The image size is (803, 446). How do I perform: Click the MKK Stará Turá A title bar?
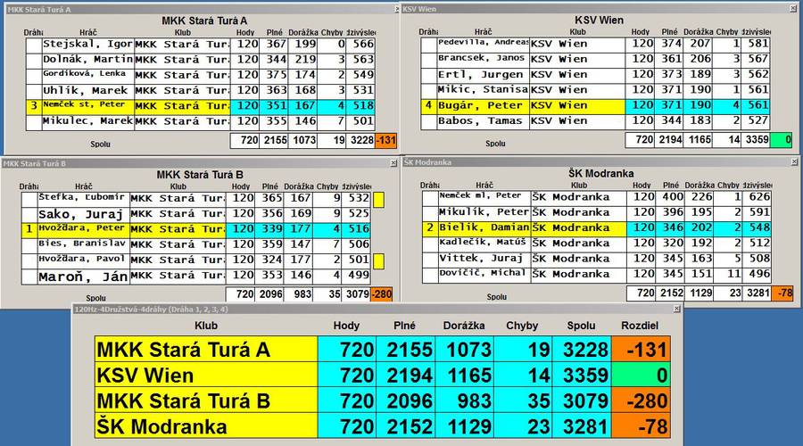[196, 8]
